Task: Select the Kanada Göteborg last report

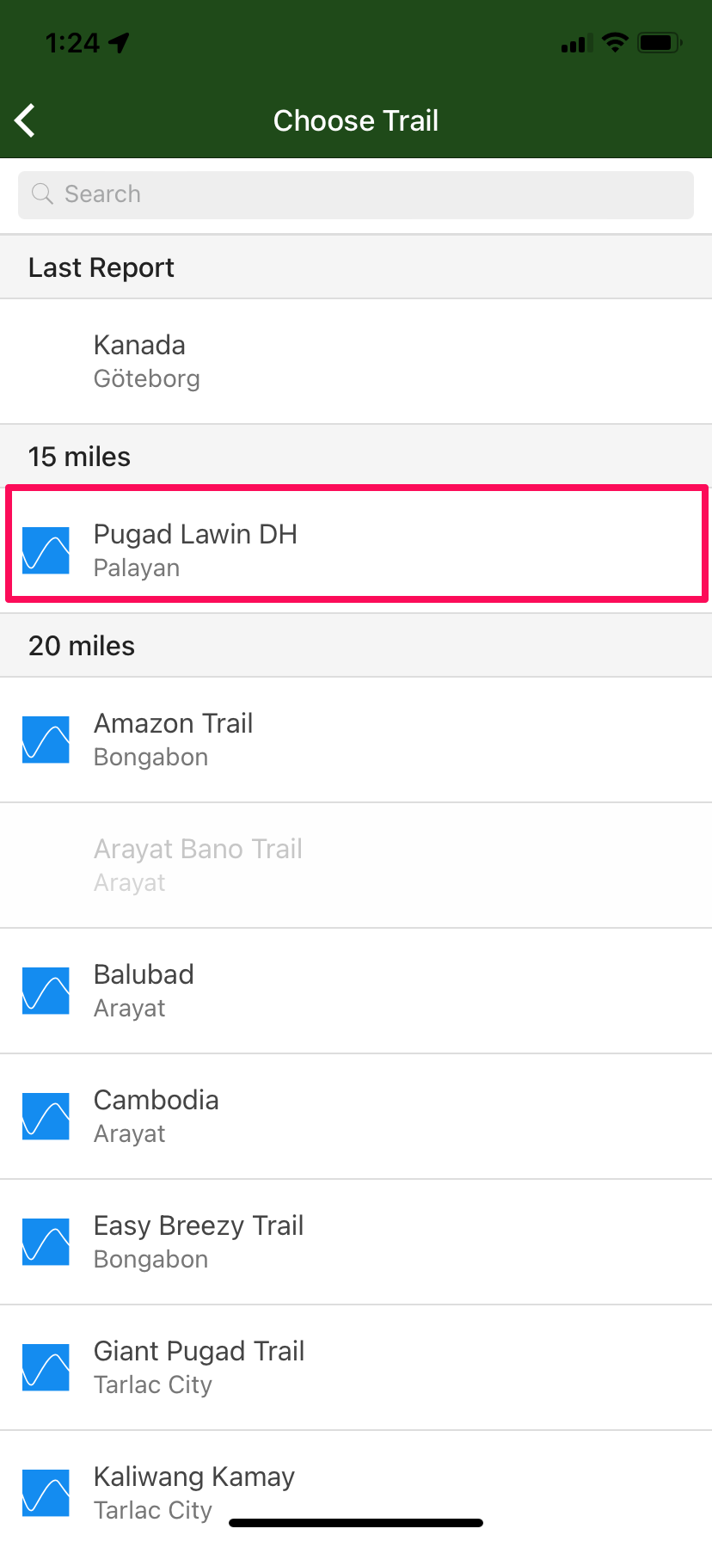Action: [x=356, y=361]
